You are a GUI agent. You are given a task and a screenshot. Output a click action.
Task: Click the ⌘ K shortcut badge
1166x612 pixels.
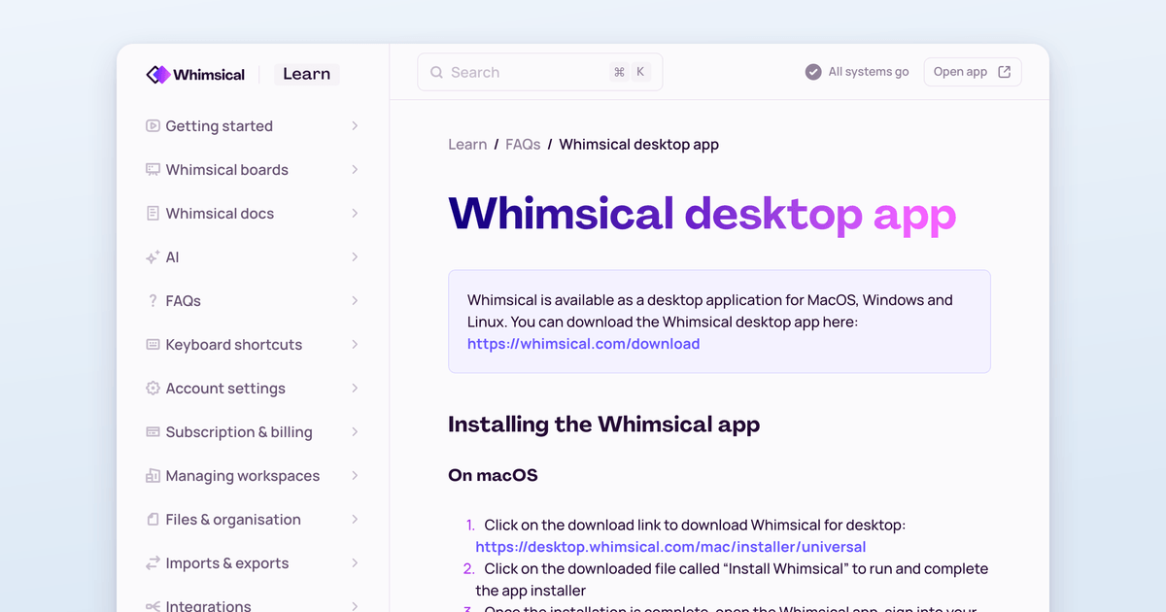click(630, 72)
